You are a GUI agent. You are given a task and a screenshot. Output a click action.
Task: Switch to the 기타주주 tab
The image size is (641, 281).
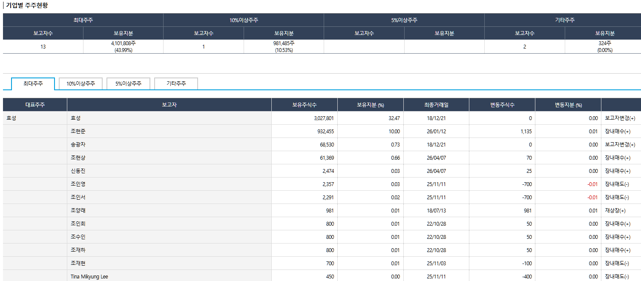click(x=176, y=84)
